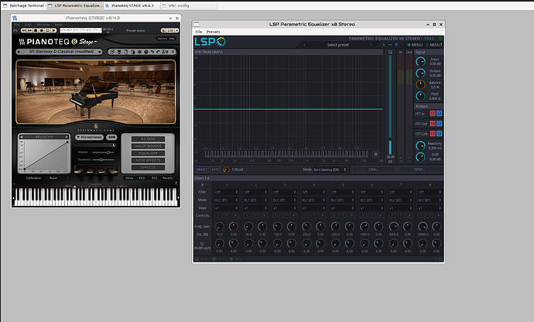Screen dimensions: 534x322
Task: Toggle FFT Out right channel blue button
Action: click(440, 123)
